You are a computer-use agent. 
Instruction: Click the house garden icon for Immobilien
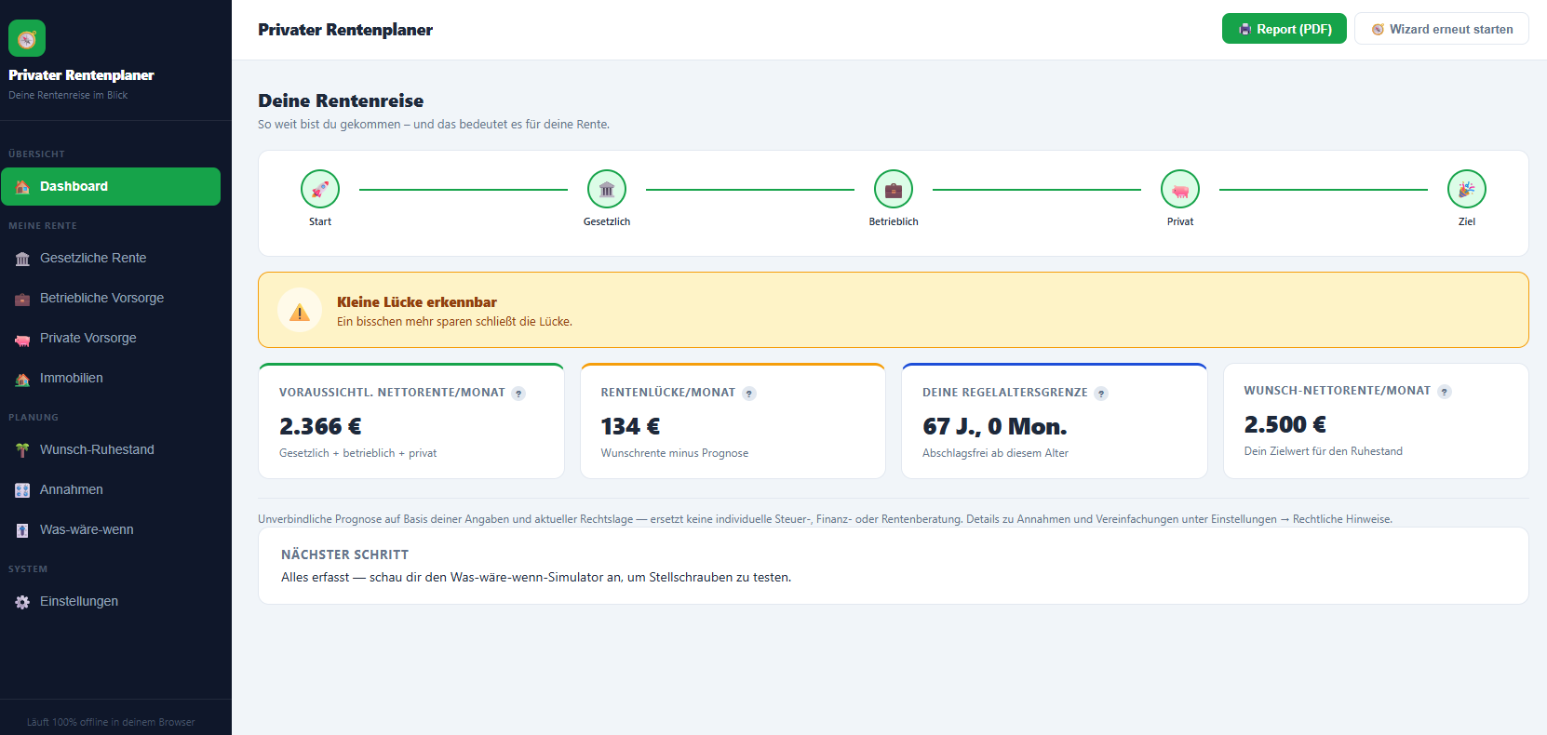22,379
